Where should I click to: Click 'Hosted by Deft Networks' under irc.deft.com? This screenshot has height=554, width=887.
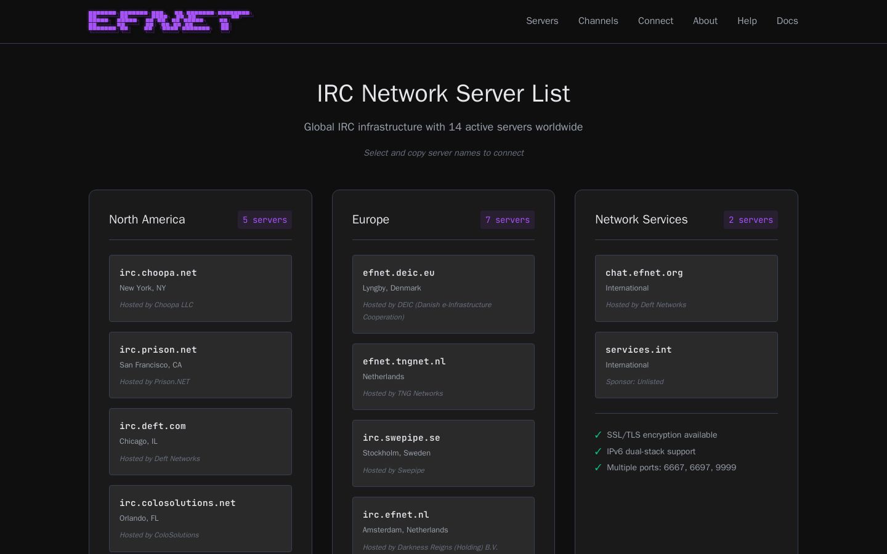coord(160,459)
